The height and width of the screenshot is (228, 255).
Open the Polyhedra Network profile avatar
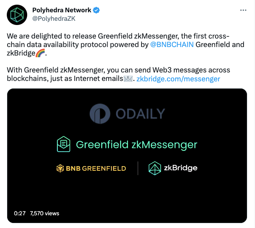[x=17, y=15]
